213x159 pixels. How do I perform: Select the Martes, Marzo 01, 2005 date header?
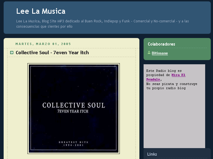pyautogui.click(x=43, y=44)
